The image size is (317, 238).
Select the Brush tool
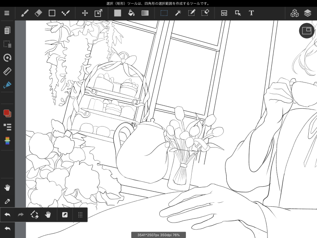click(25, 13)
